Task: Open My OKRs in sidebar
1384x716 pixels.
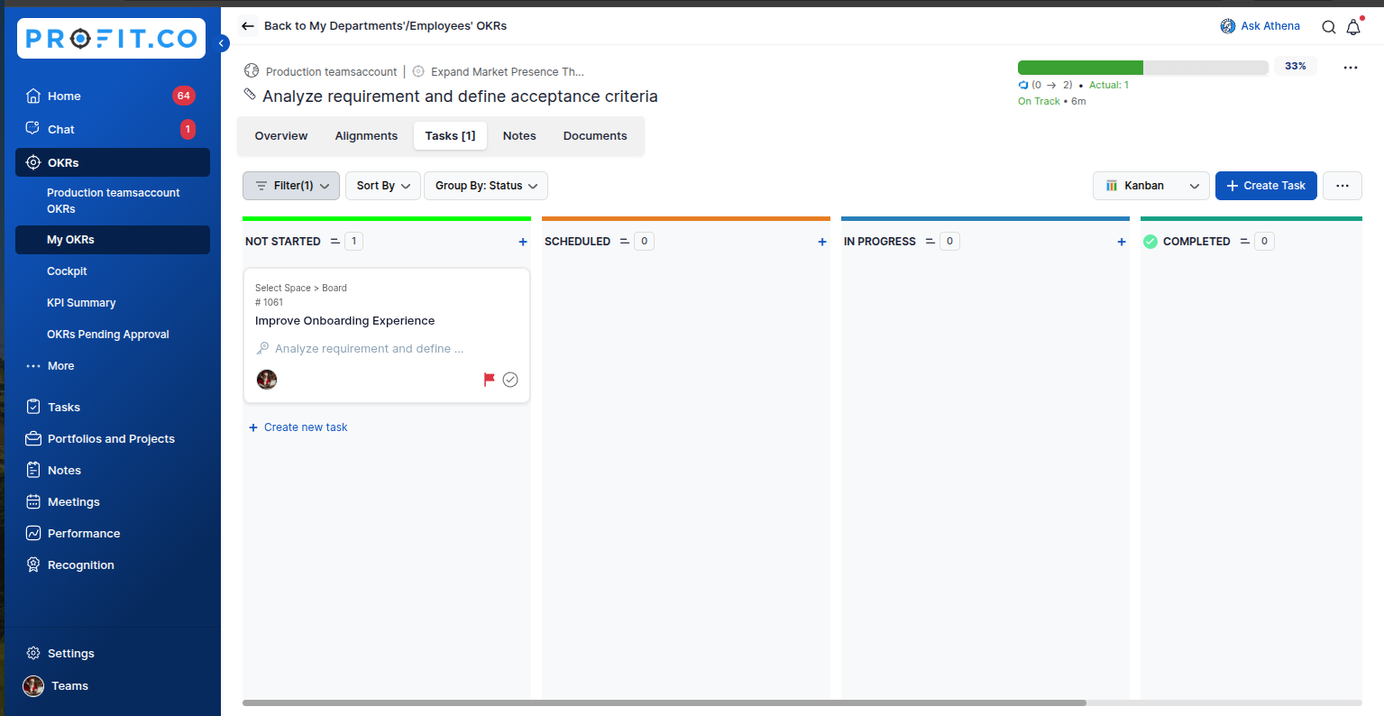Action: (113, 240)
